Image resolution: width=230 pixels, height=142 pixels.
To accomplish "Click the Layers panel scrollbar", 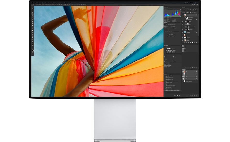I will pyautogui.click(x=198, y=25).
